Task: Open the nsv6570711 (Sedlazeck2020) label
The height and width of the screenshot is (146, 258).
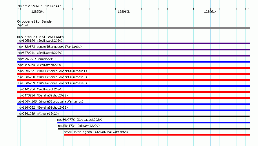Action: 40,53
